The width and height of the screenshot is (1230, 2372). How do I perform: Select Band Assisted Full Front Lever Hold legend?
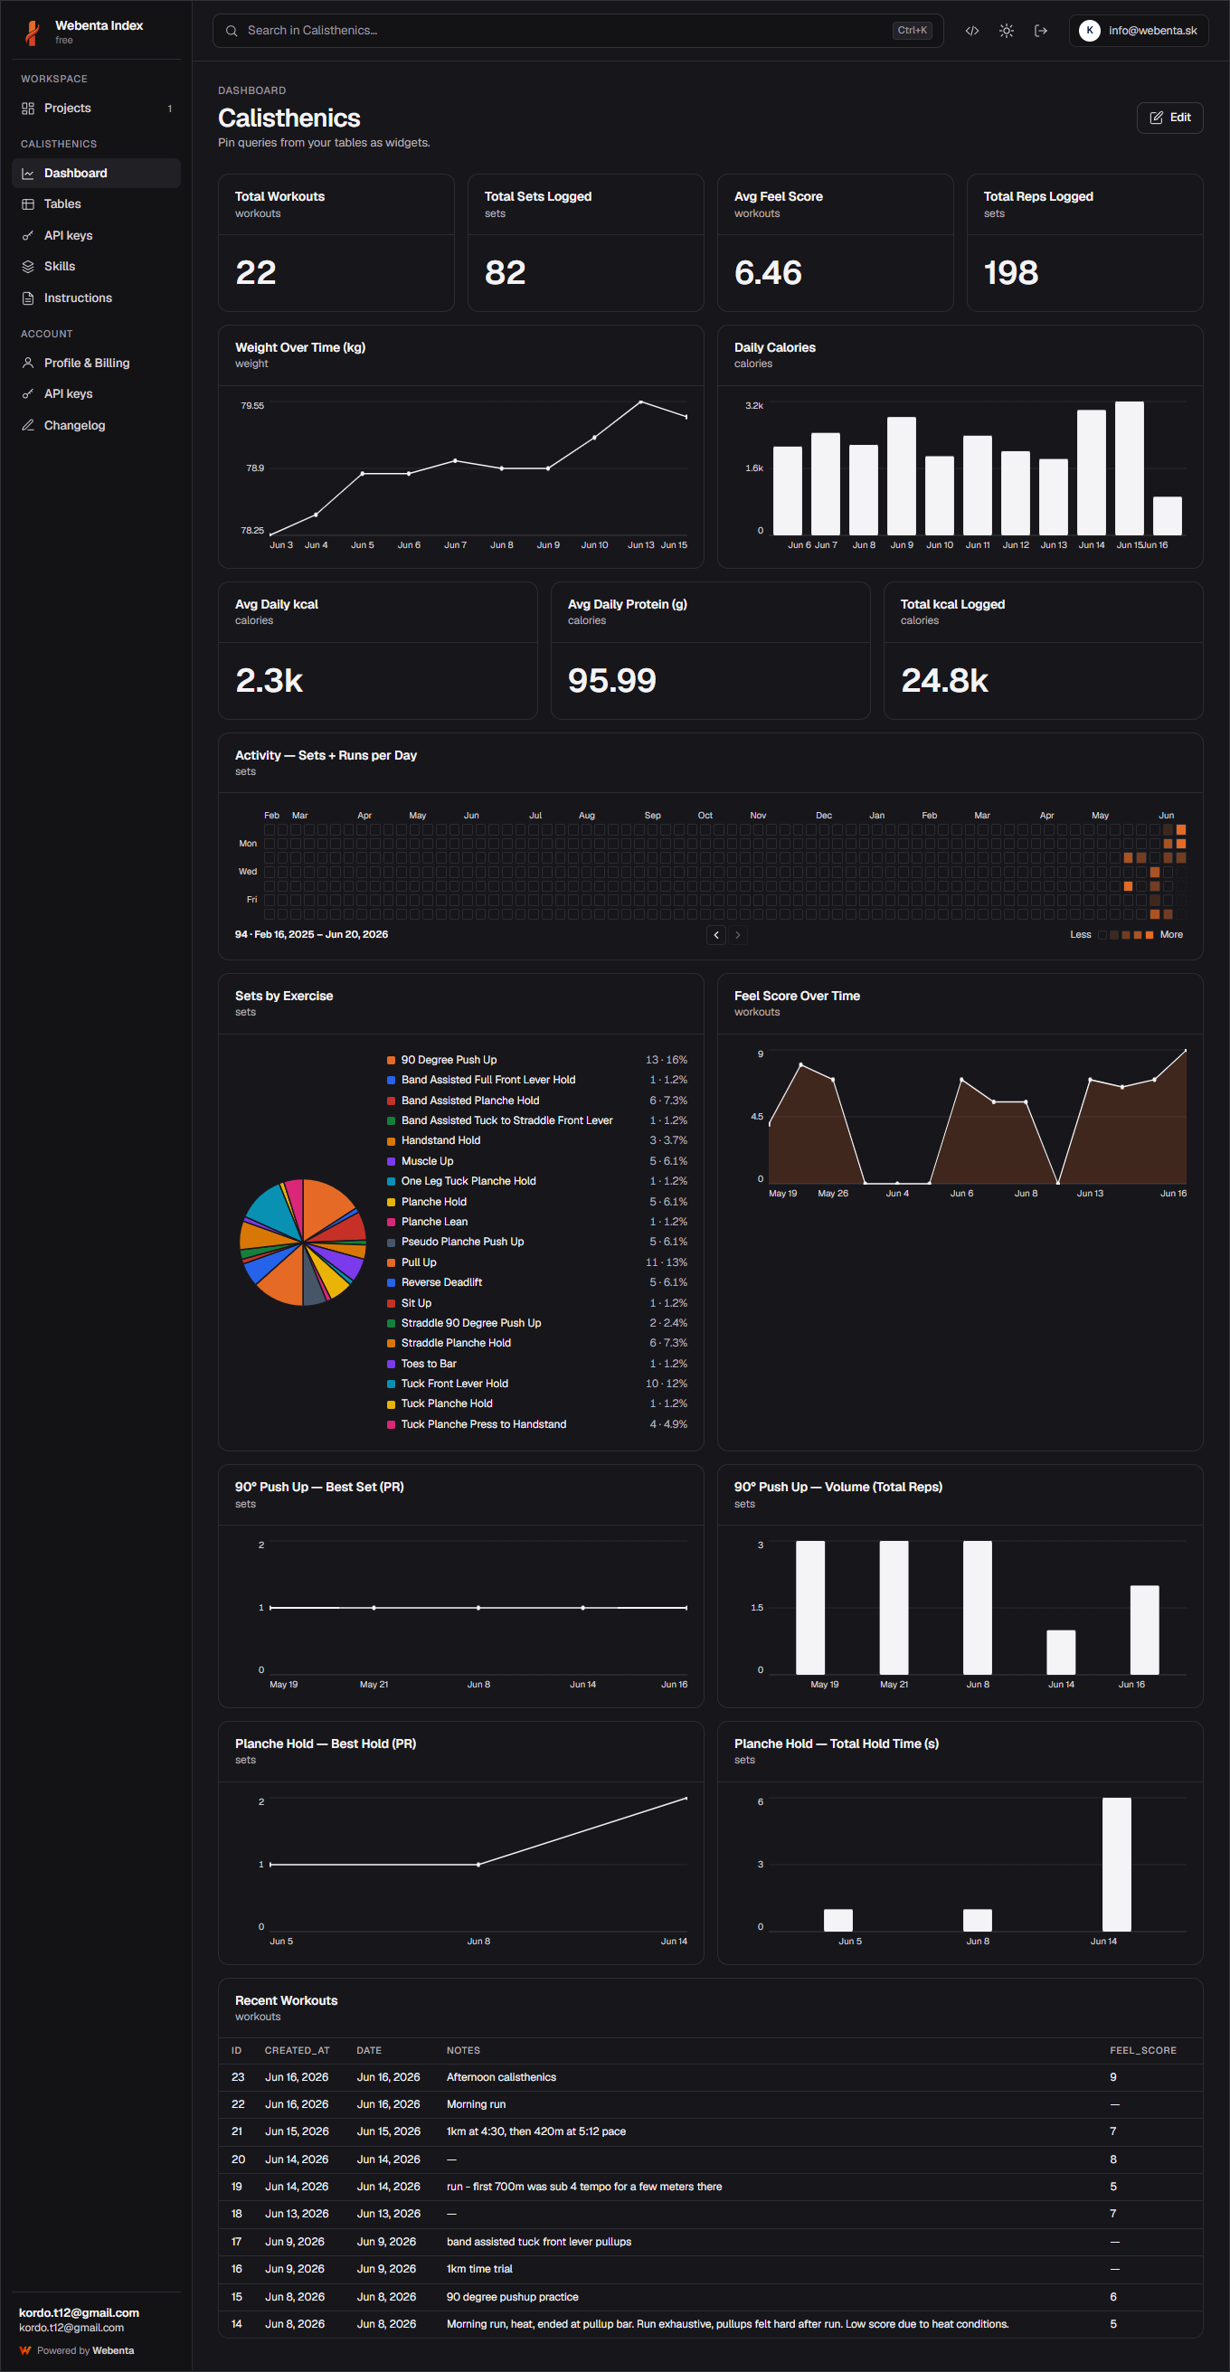click(x=536, y=1080)
